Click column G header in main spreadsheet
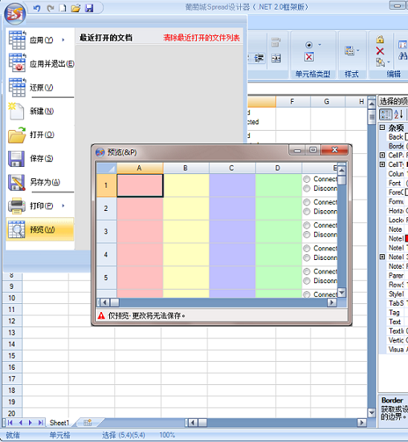The image size is (408, 442). pos(327,102)
